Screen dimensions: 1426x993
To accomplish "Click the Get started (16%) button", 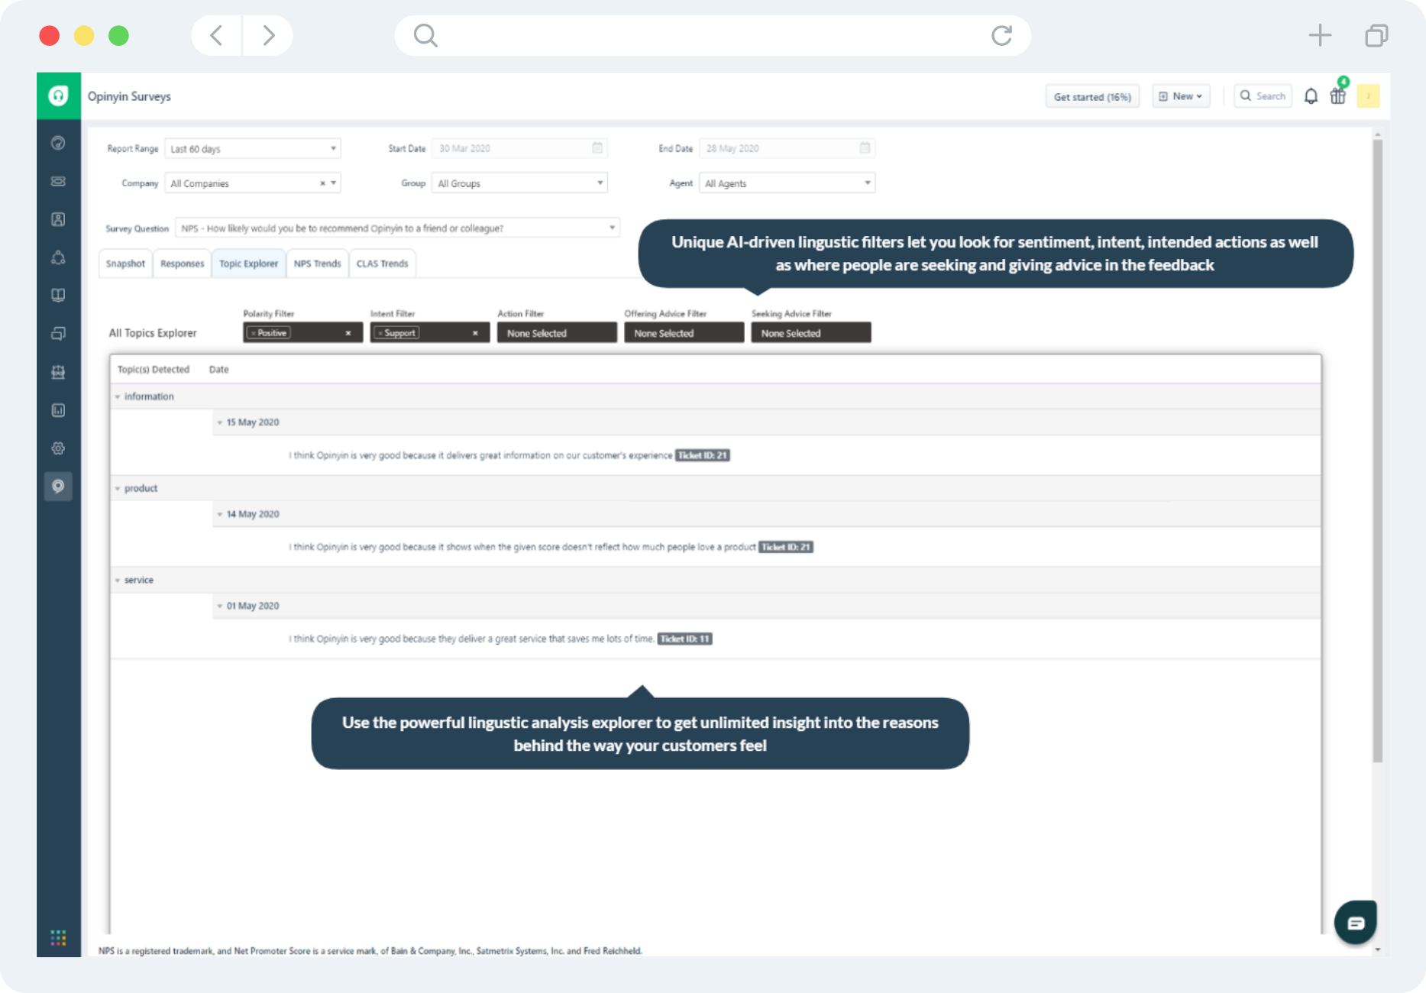I will point(1092,96).
